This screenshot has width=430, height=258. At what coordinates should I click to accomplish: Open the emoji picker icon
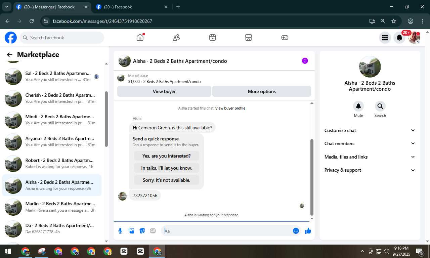click(296, 231)
